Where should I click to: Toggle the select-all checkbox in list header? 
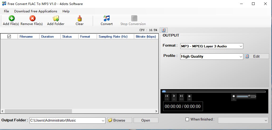[9, 36]
